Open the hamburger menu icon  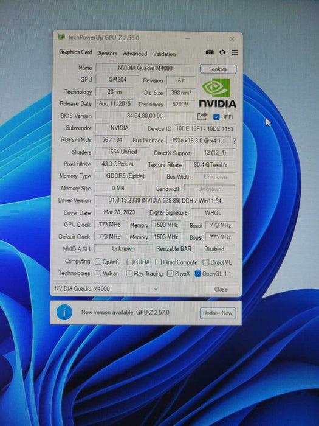point(235,52)
